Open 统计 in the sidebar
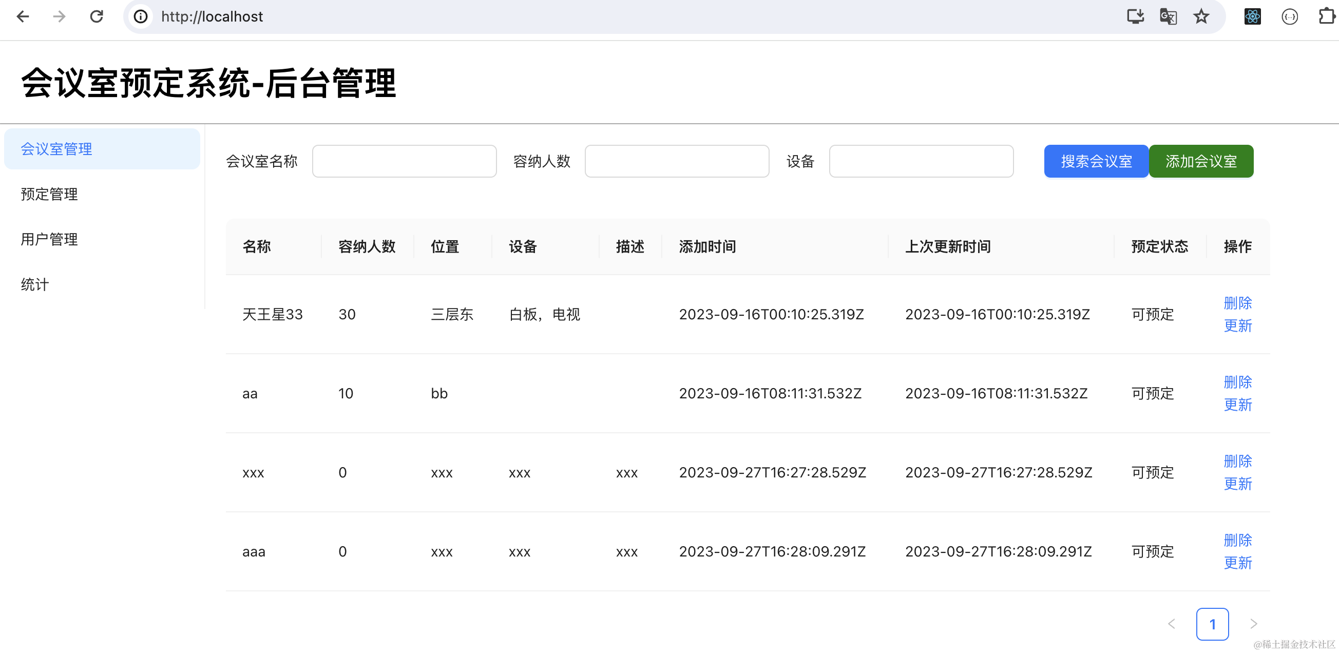Image resolution: width=1339 pixels, height=653 pixels. [35, 284]
